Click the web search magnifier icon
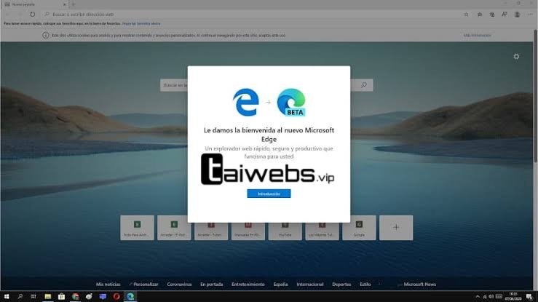The width and height of the screenshot is (538, 302). point(364,85)
